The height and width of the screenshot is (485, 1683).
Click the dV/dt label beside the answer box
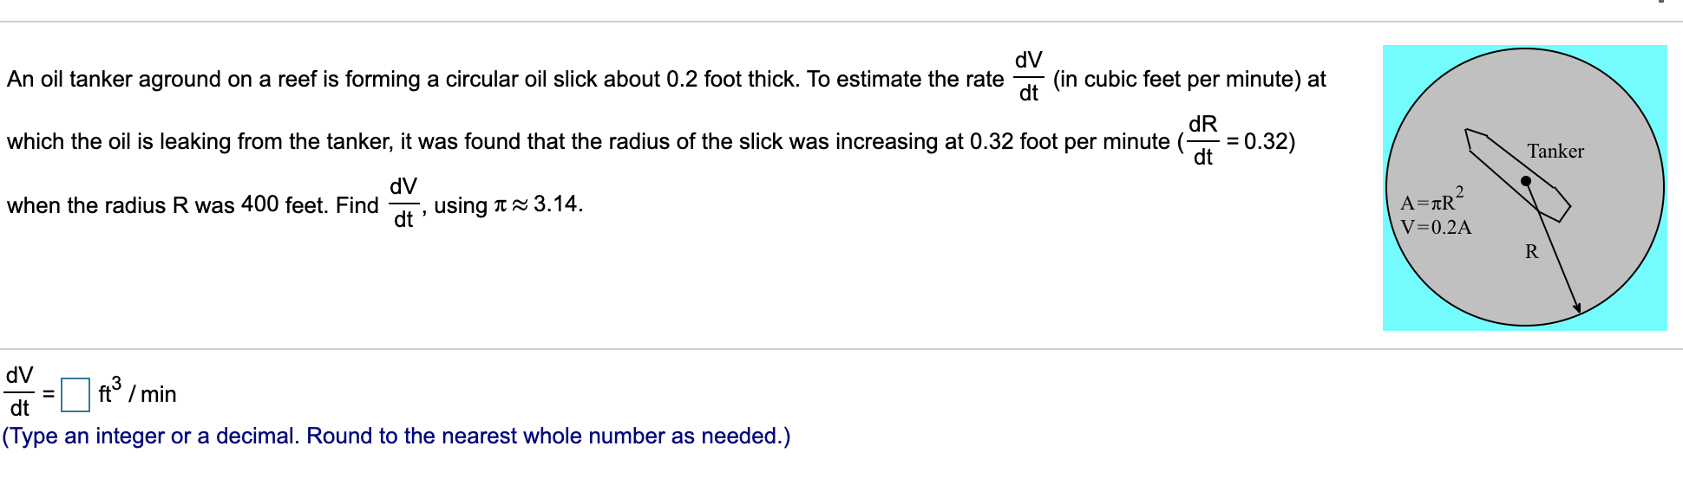click(x=19, y=391)
